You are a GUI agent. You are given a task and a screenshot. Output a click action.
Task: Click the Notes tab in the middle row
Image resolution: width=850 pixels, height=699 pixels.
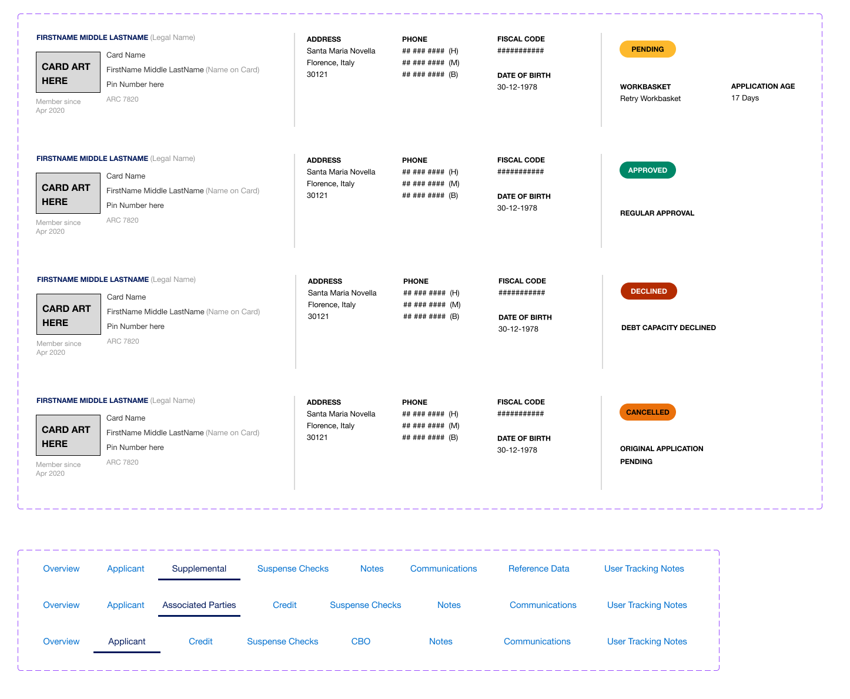tap(449, 604)
